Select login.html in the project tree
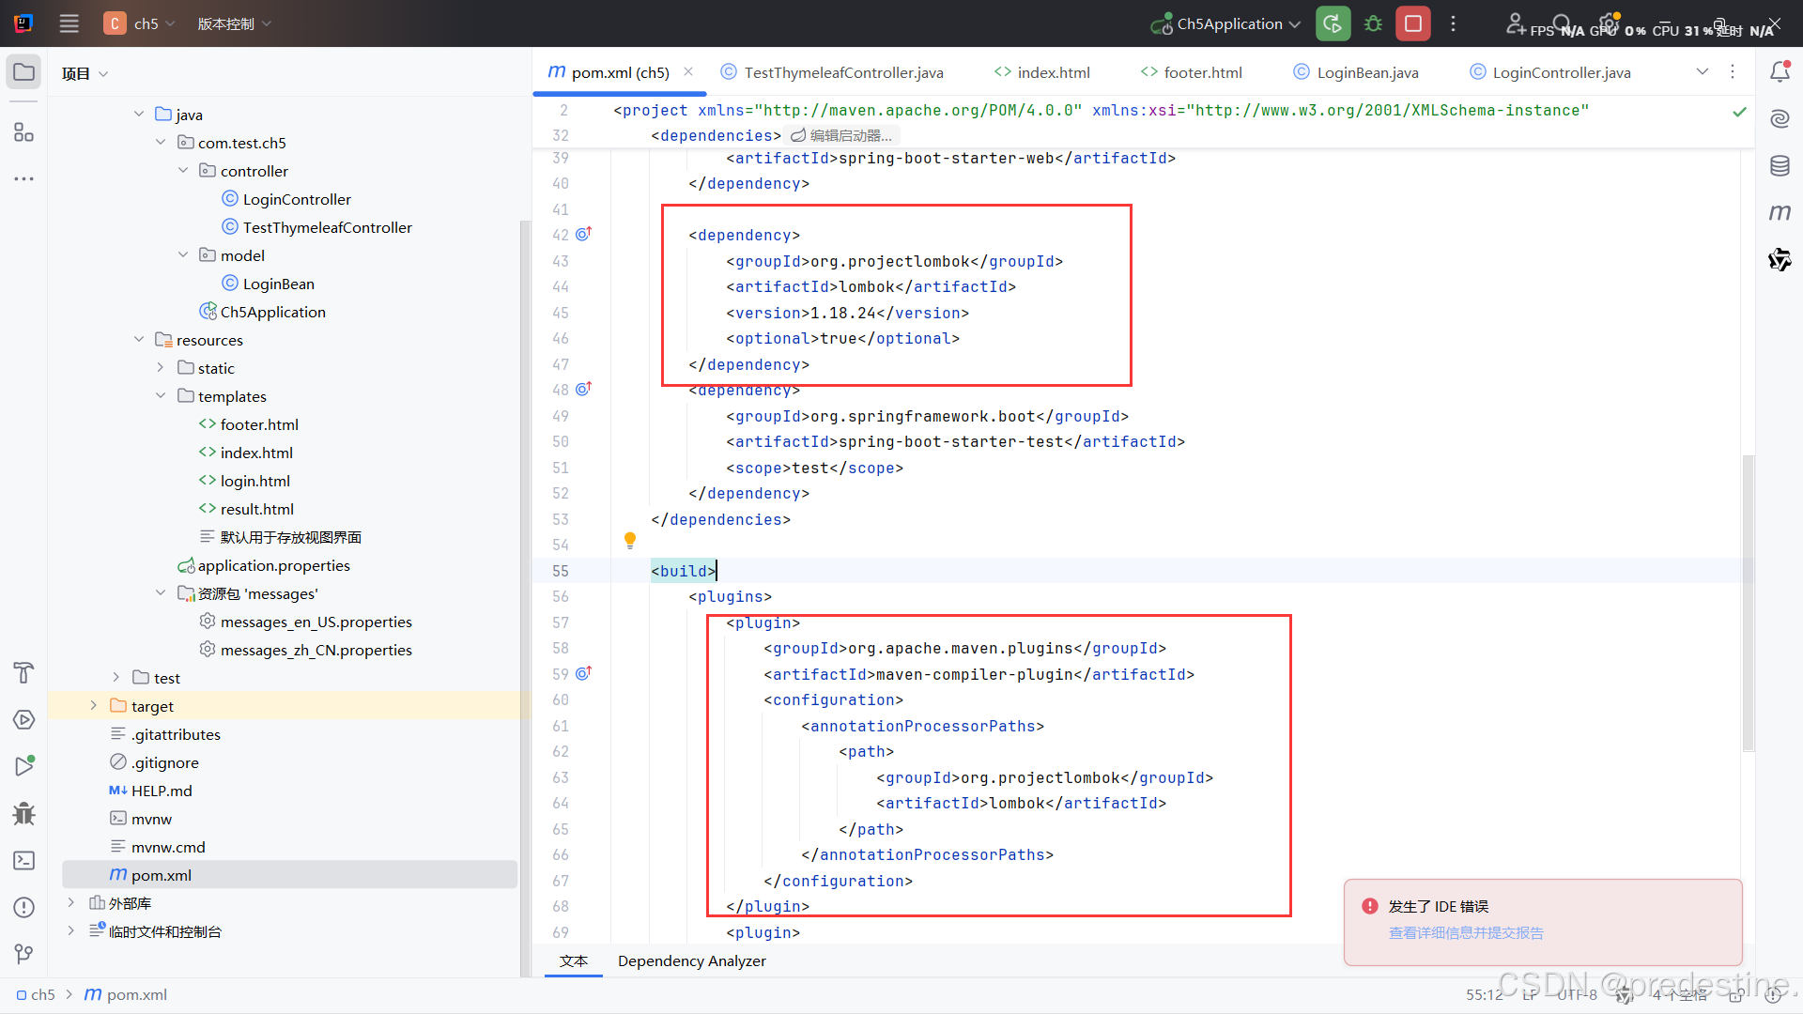 [254, 481]
